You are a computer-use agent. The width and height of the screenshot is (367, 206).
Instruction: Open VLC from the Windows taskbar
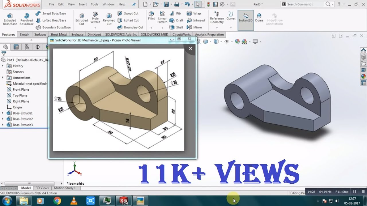click(74, 201)
